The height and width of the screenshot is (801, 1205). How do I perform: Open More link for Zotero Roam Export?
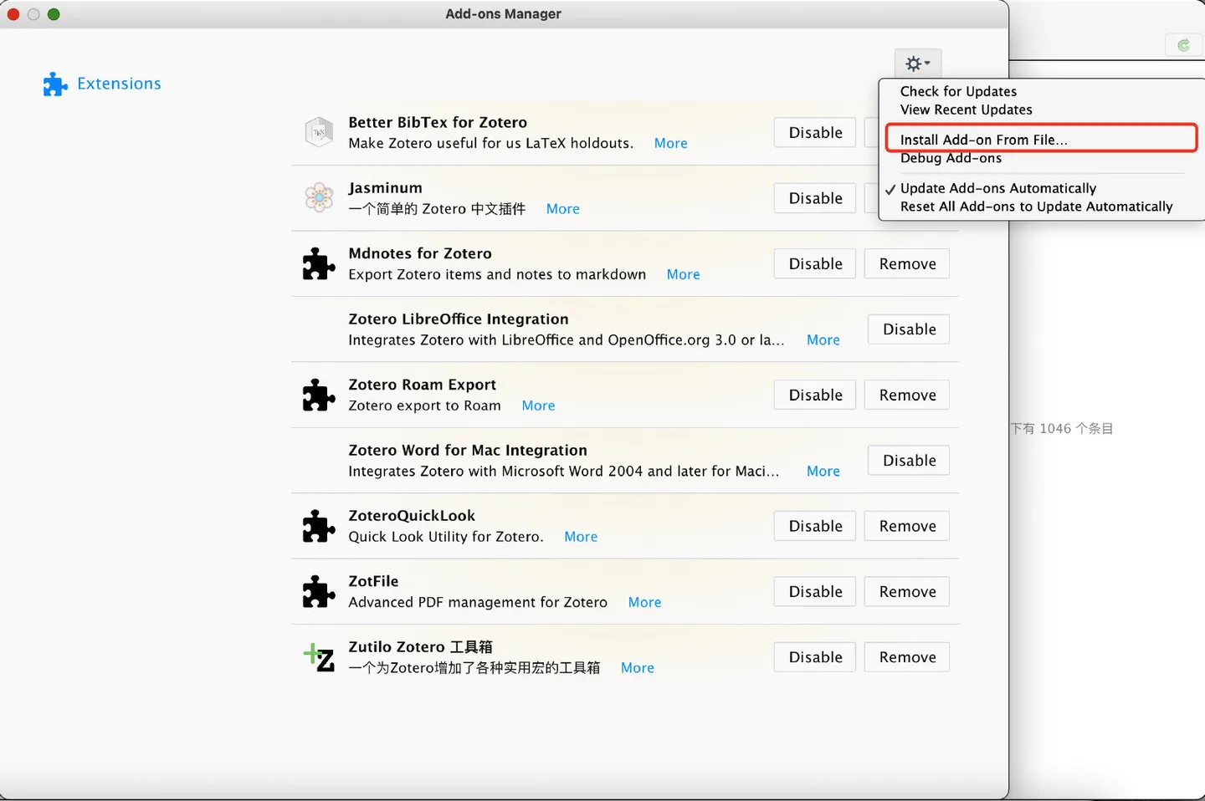coord(538,406)
